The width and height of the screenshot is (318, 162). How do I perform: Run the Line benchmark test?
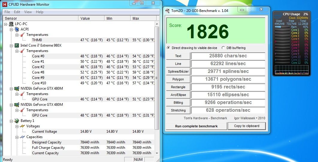[178, 64]
